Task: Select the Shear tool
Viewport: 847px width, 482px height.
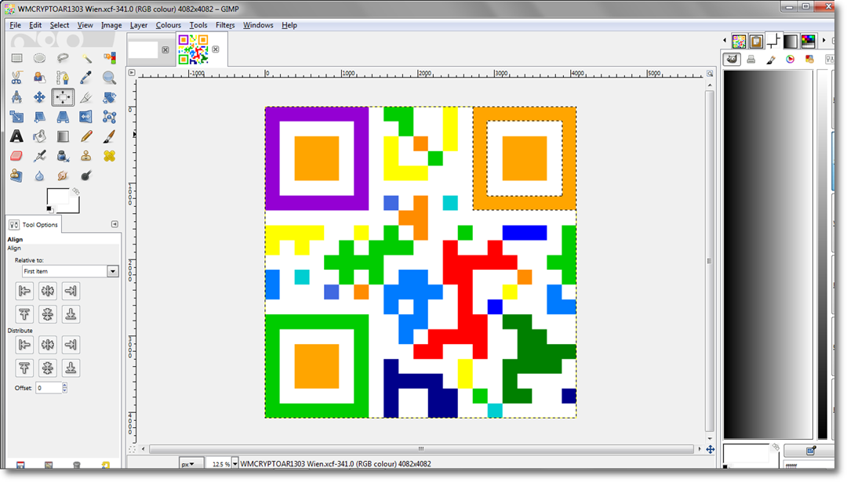Action: coord(39,117)
